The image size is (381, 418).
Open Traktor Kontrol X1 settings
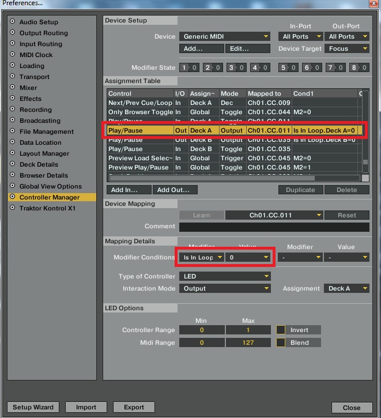click(47, 208)
